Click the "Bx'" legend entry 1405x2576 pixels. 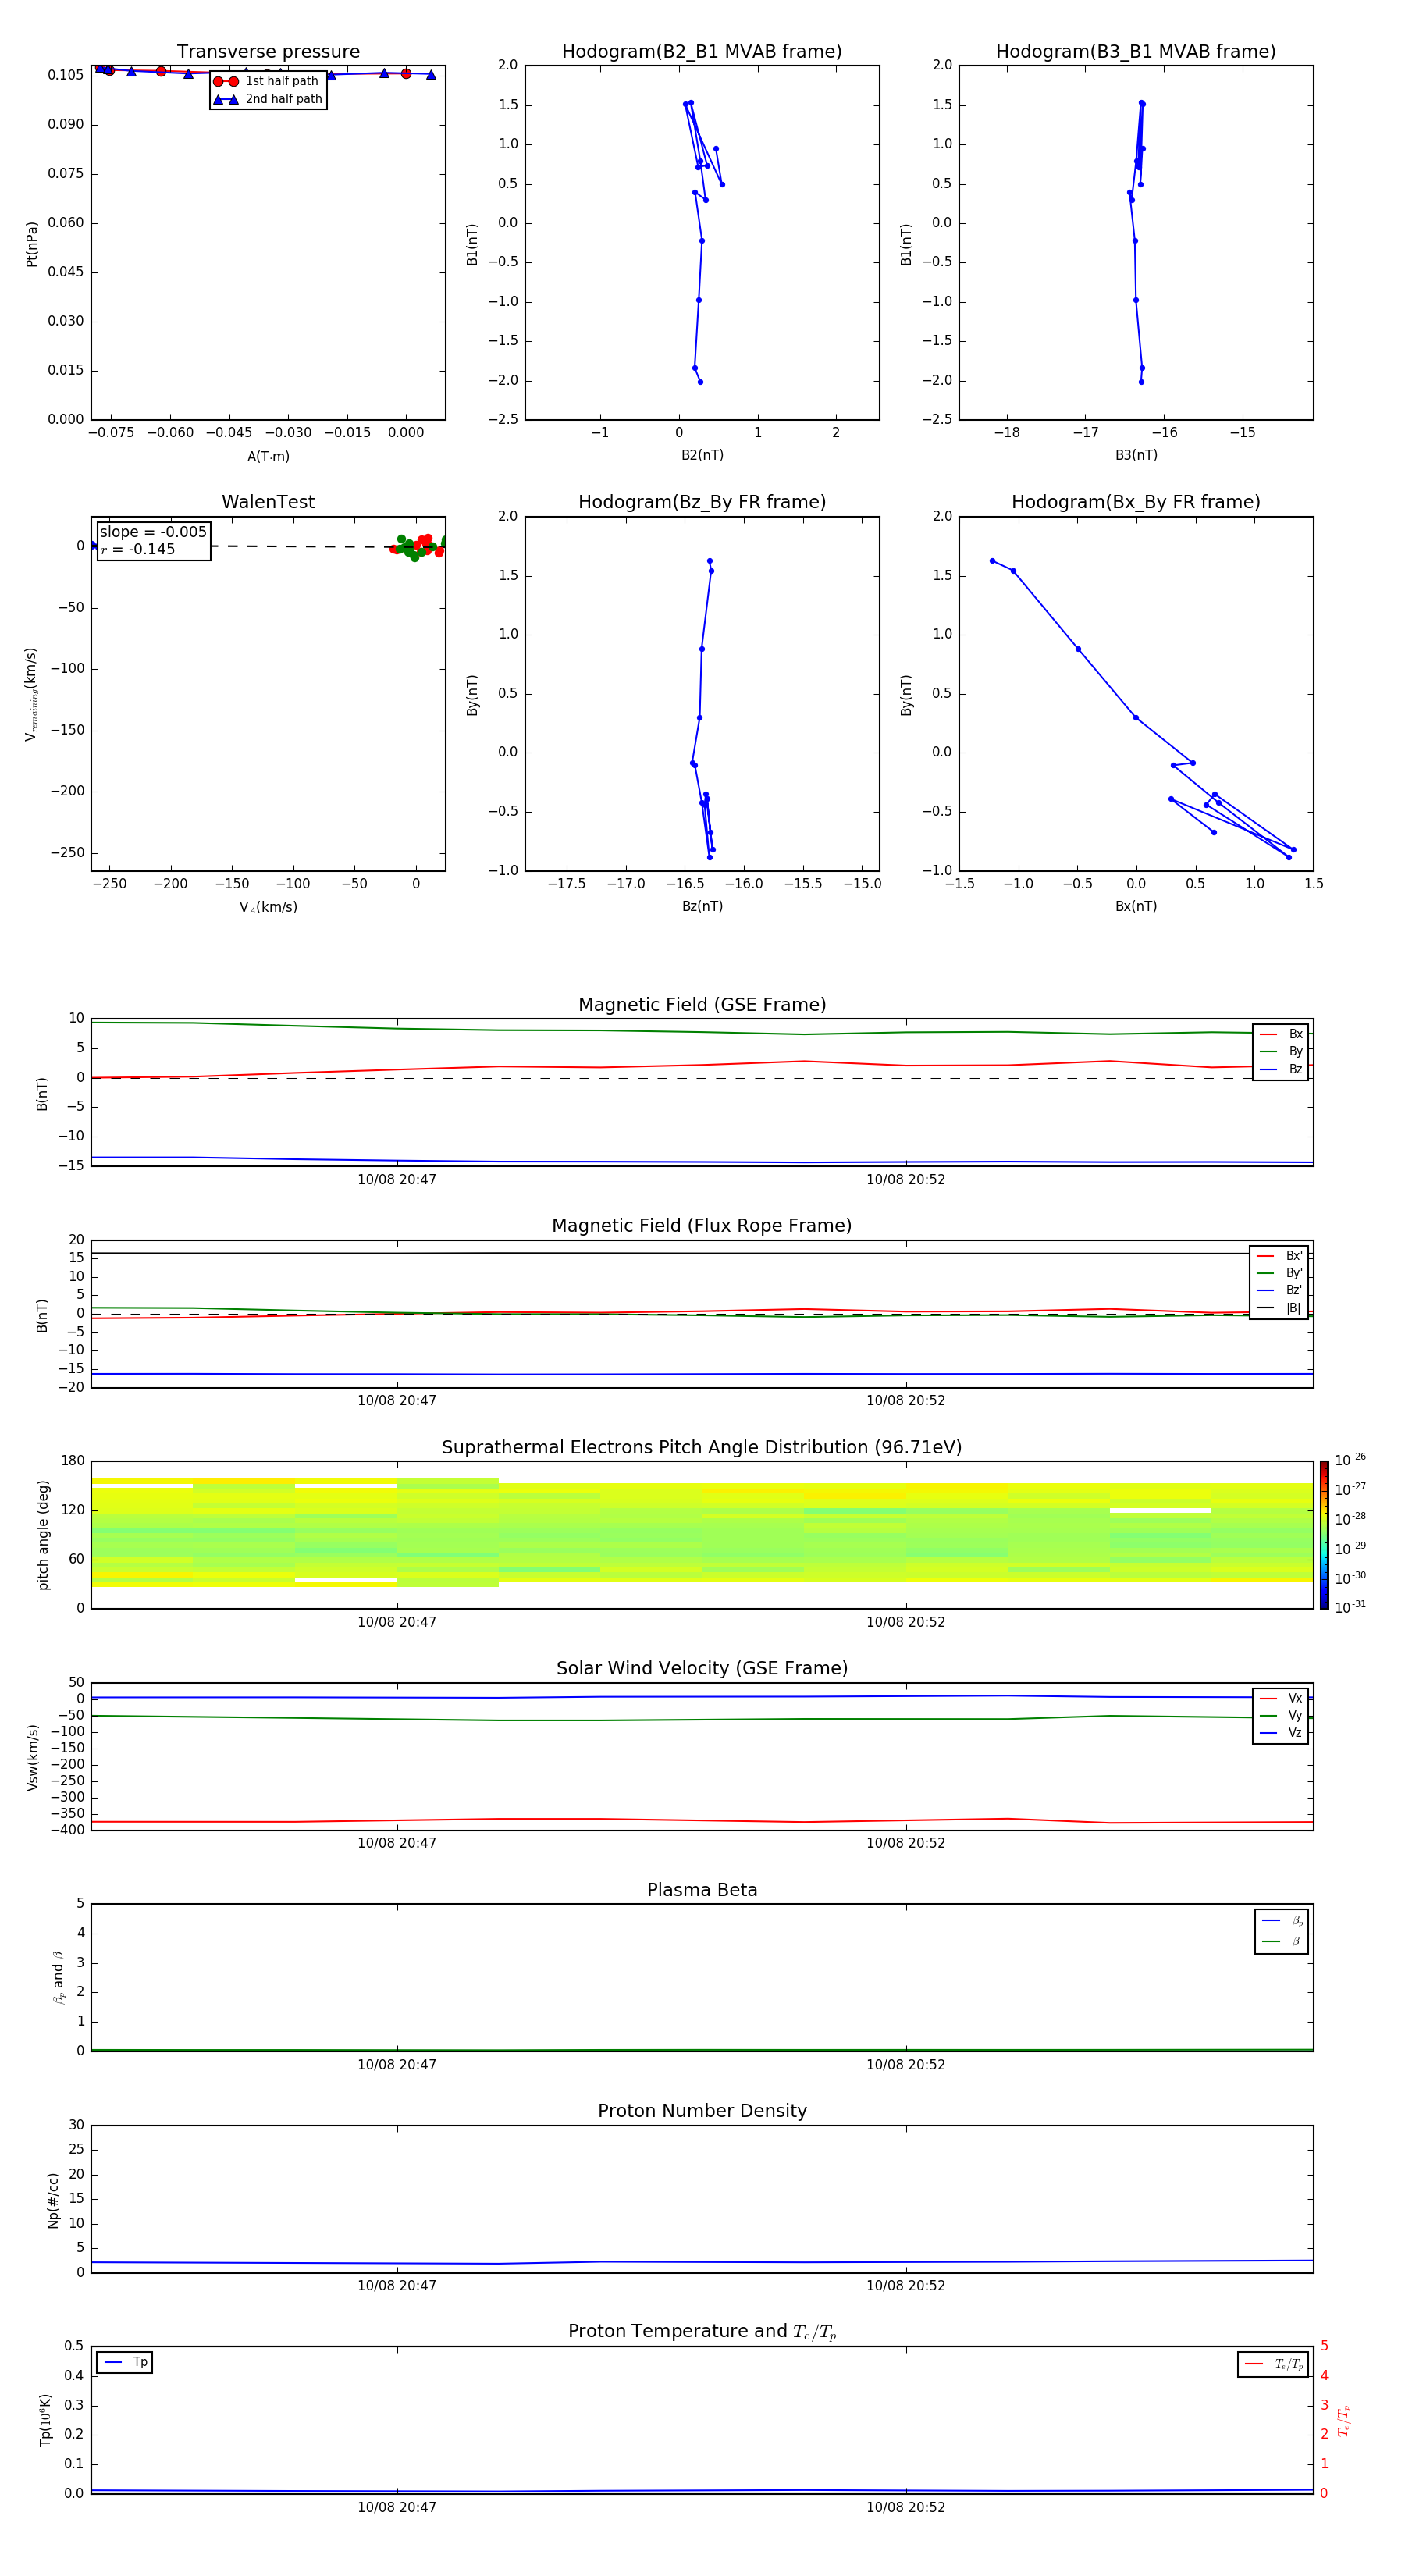coord(1280,1256)
